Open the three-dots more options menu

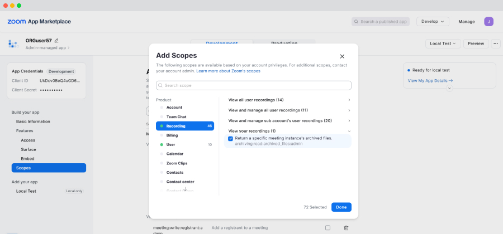click(x=496, y=43)
